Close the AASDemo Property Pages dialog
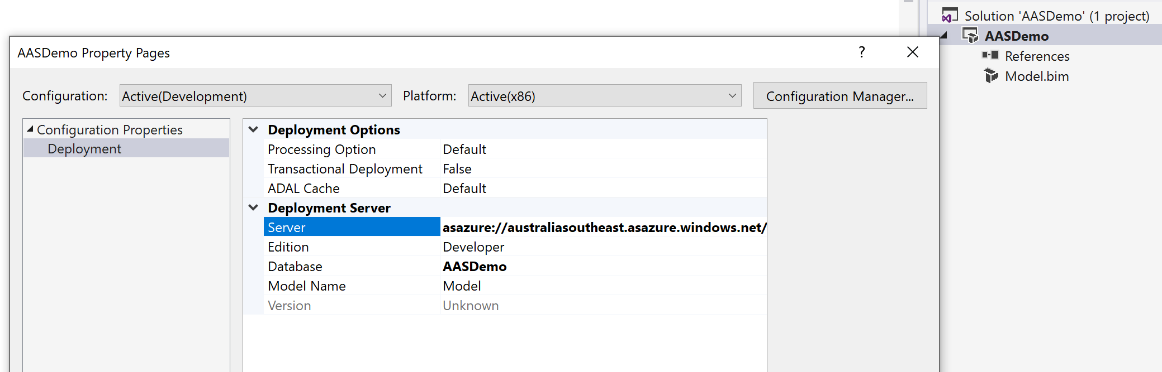This screenshot has height=372, width=1162. [x=912, y=52]
